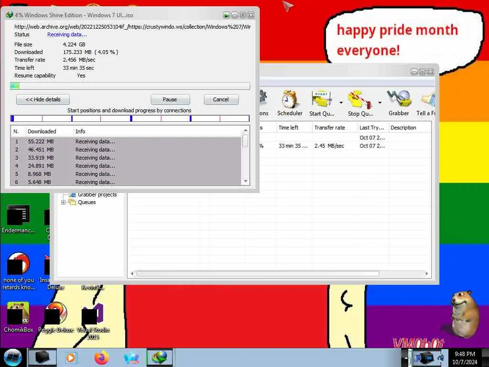
Task: Click the Internet Download Manager taskbar button
Action: 159,357
